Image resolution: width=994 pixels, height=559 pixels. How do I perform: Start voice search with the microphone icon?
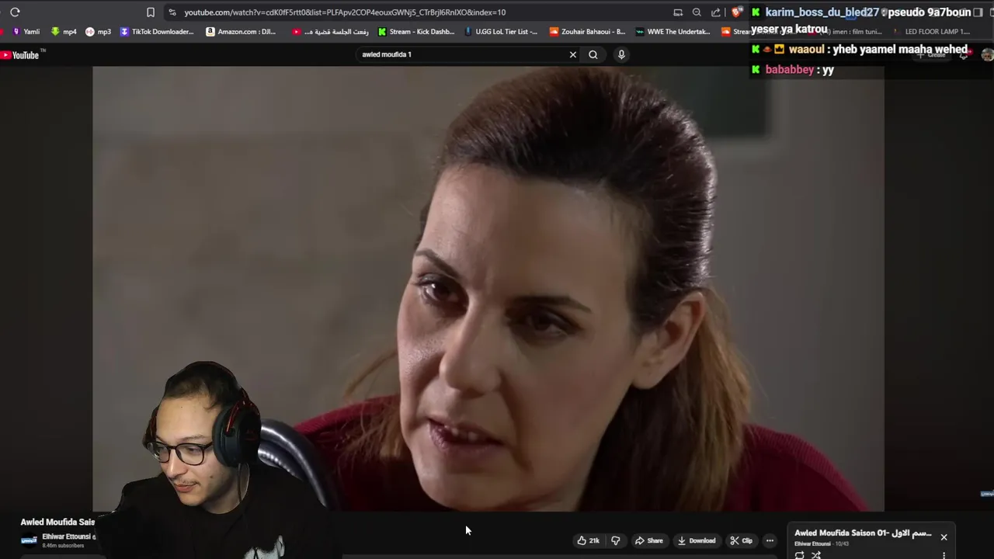621,54
